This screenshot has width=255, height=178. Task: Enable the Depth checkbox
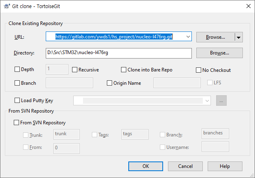(x=17, y=69)
